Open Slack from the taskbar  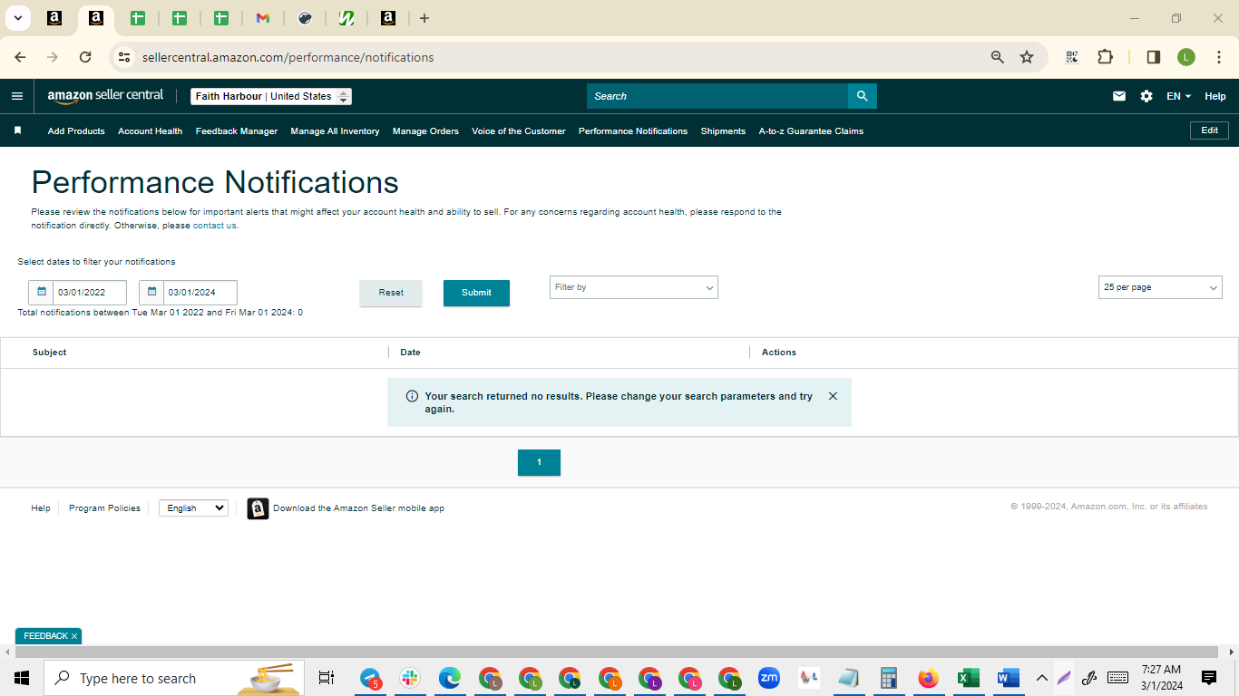coord(410,678)
